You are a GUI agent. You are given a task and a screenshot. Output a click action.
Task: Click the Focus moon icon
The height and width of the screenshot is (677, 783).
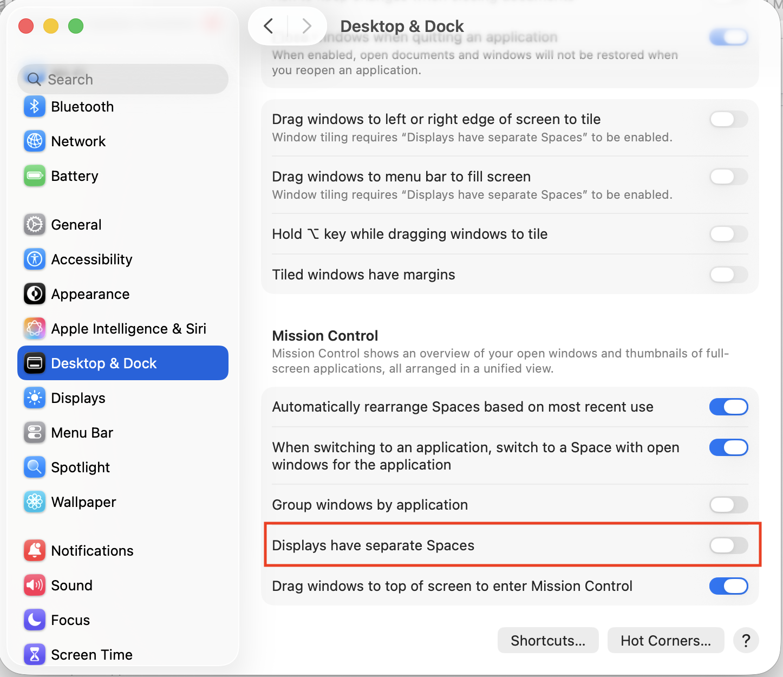[x=35, y=620]
